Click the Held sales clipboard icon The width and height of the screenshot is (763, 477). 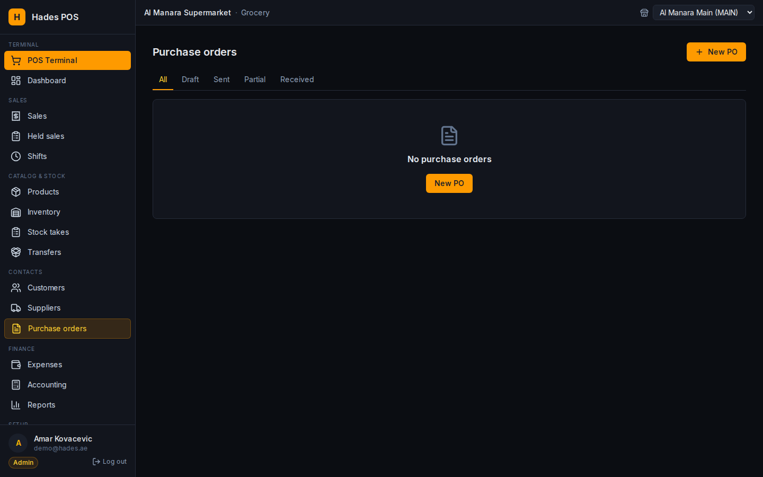pyautogui.click(x=16, y=136)
